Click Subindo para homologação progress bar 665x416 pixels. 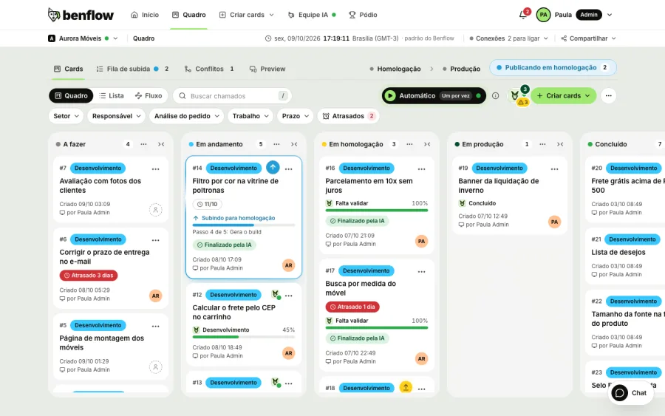coord(244,225)
